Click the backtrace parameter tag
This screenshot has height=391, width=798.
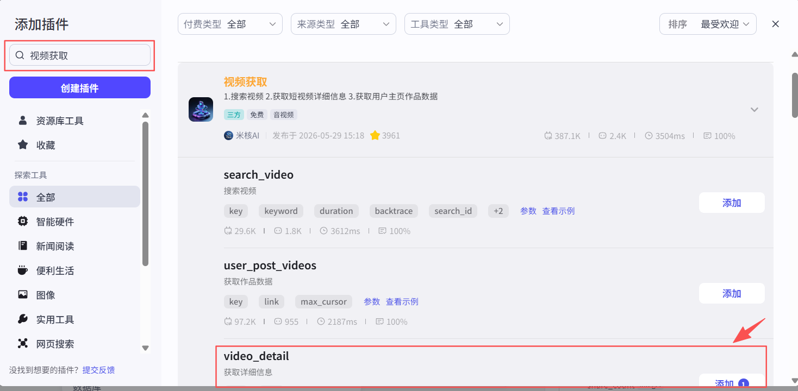(394, 211)
